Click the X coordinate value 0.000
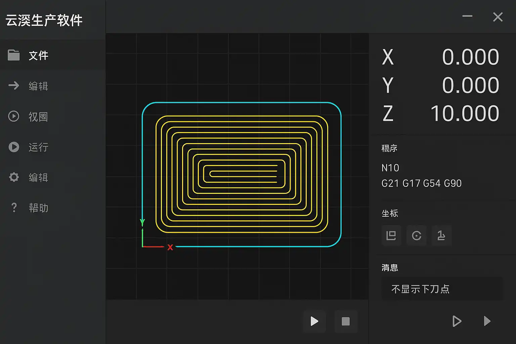 (470, 57)
